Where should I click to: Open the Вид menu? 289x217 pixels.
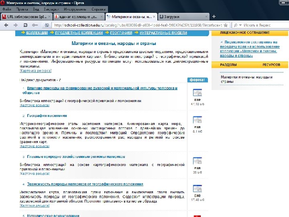[36, 9]
